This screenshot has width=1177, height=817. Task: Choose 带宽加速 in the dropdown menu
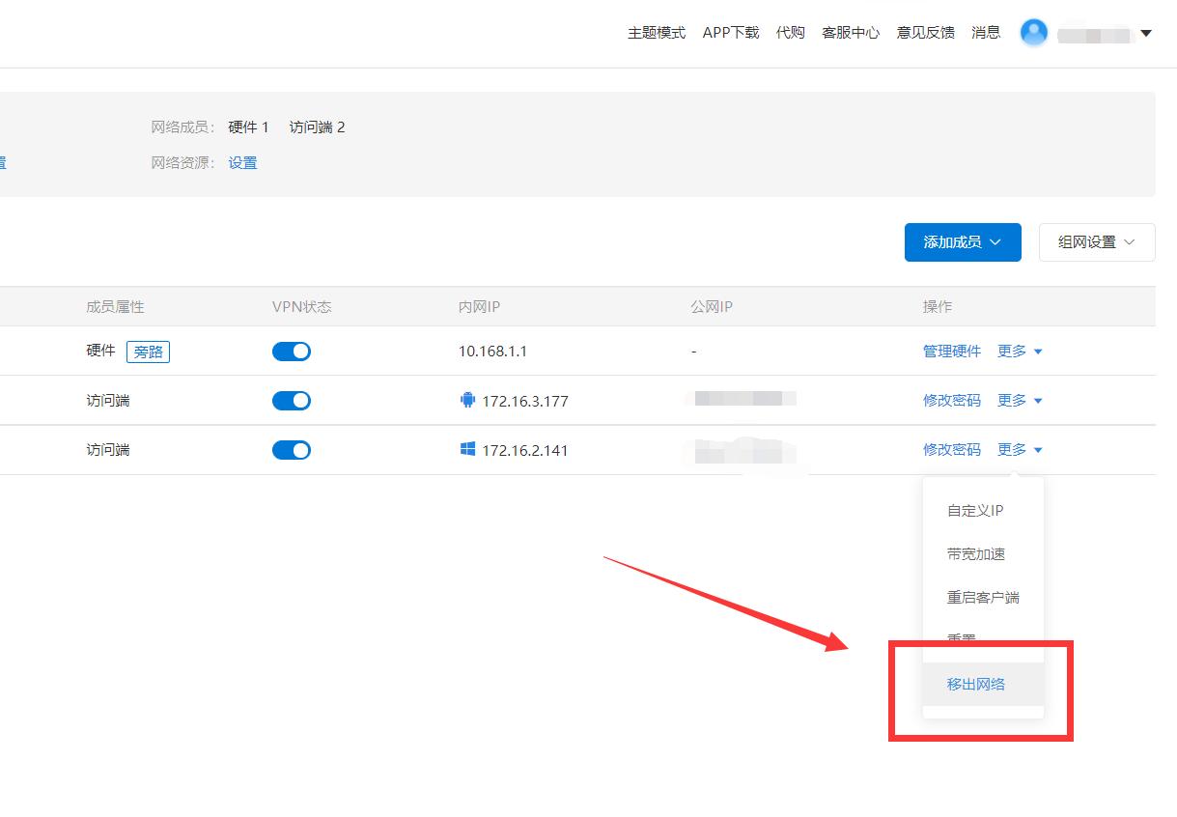pos(977,553)
